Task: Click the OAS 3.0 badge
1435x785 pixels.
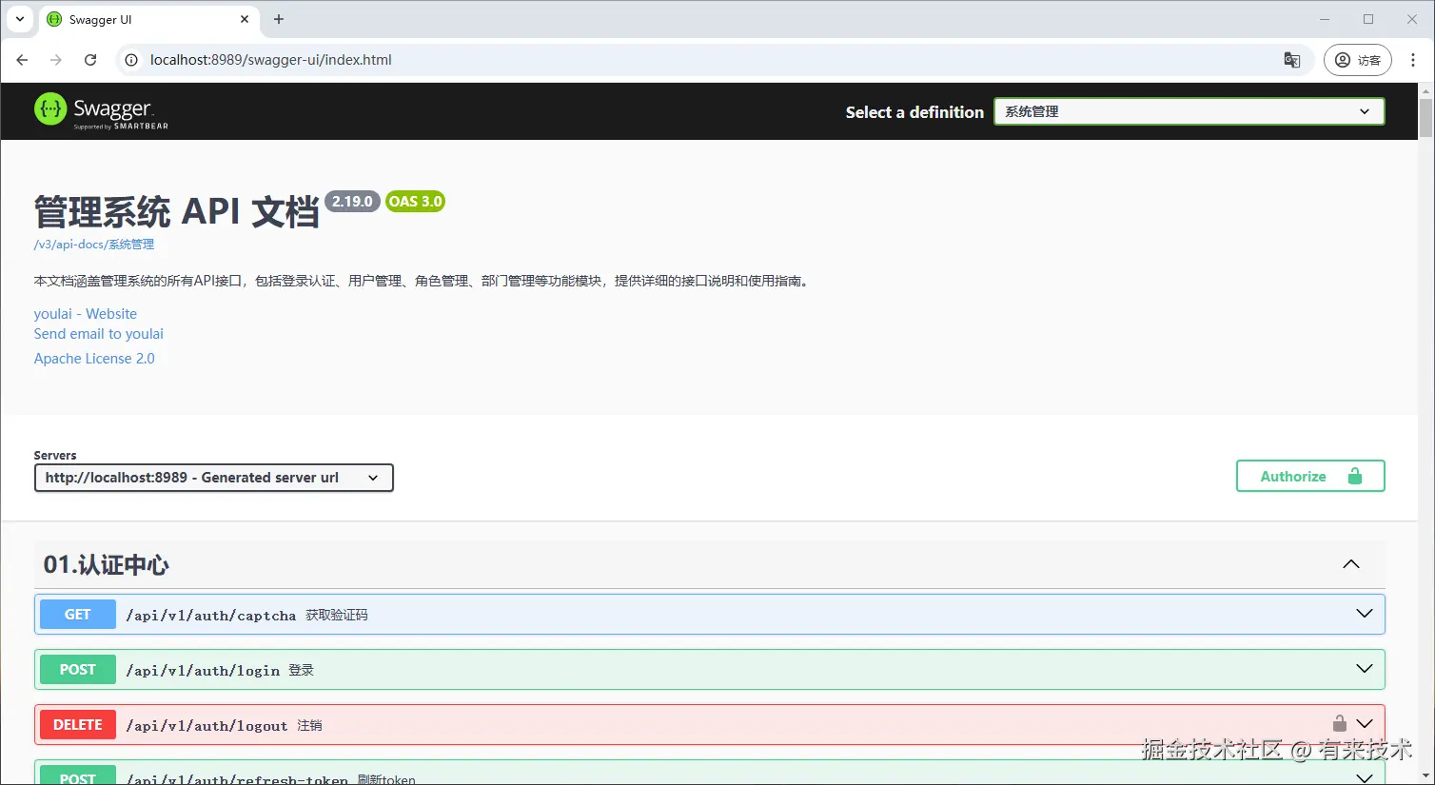Action: tap(415, 202)
